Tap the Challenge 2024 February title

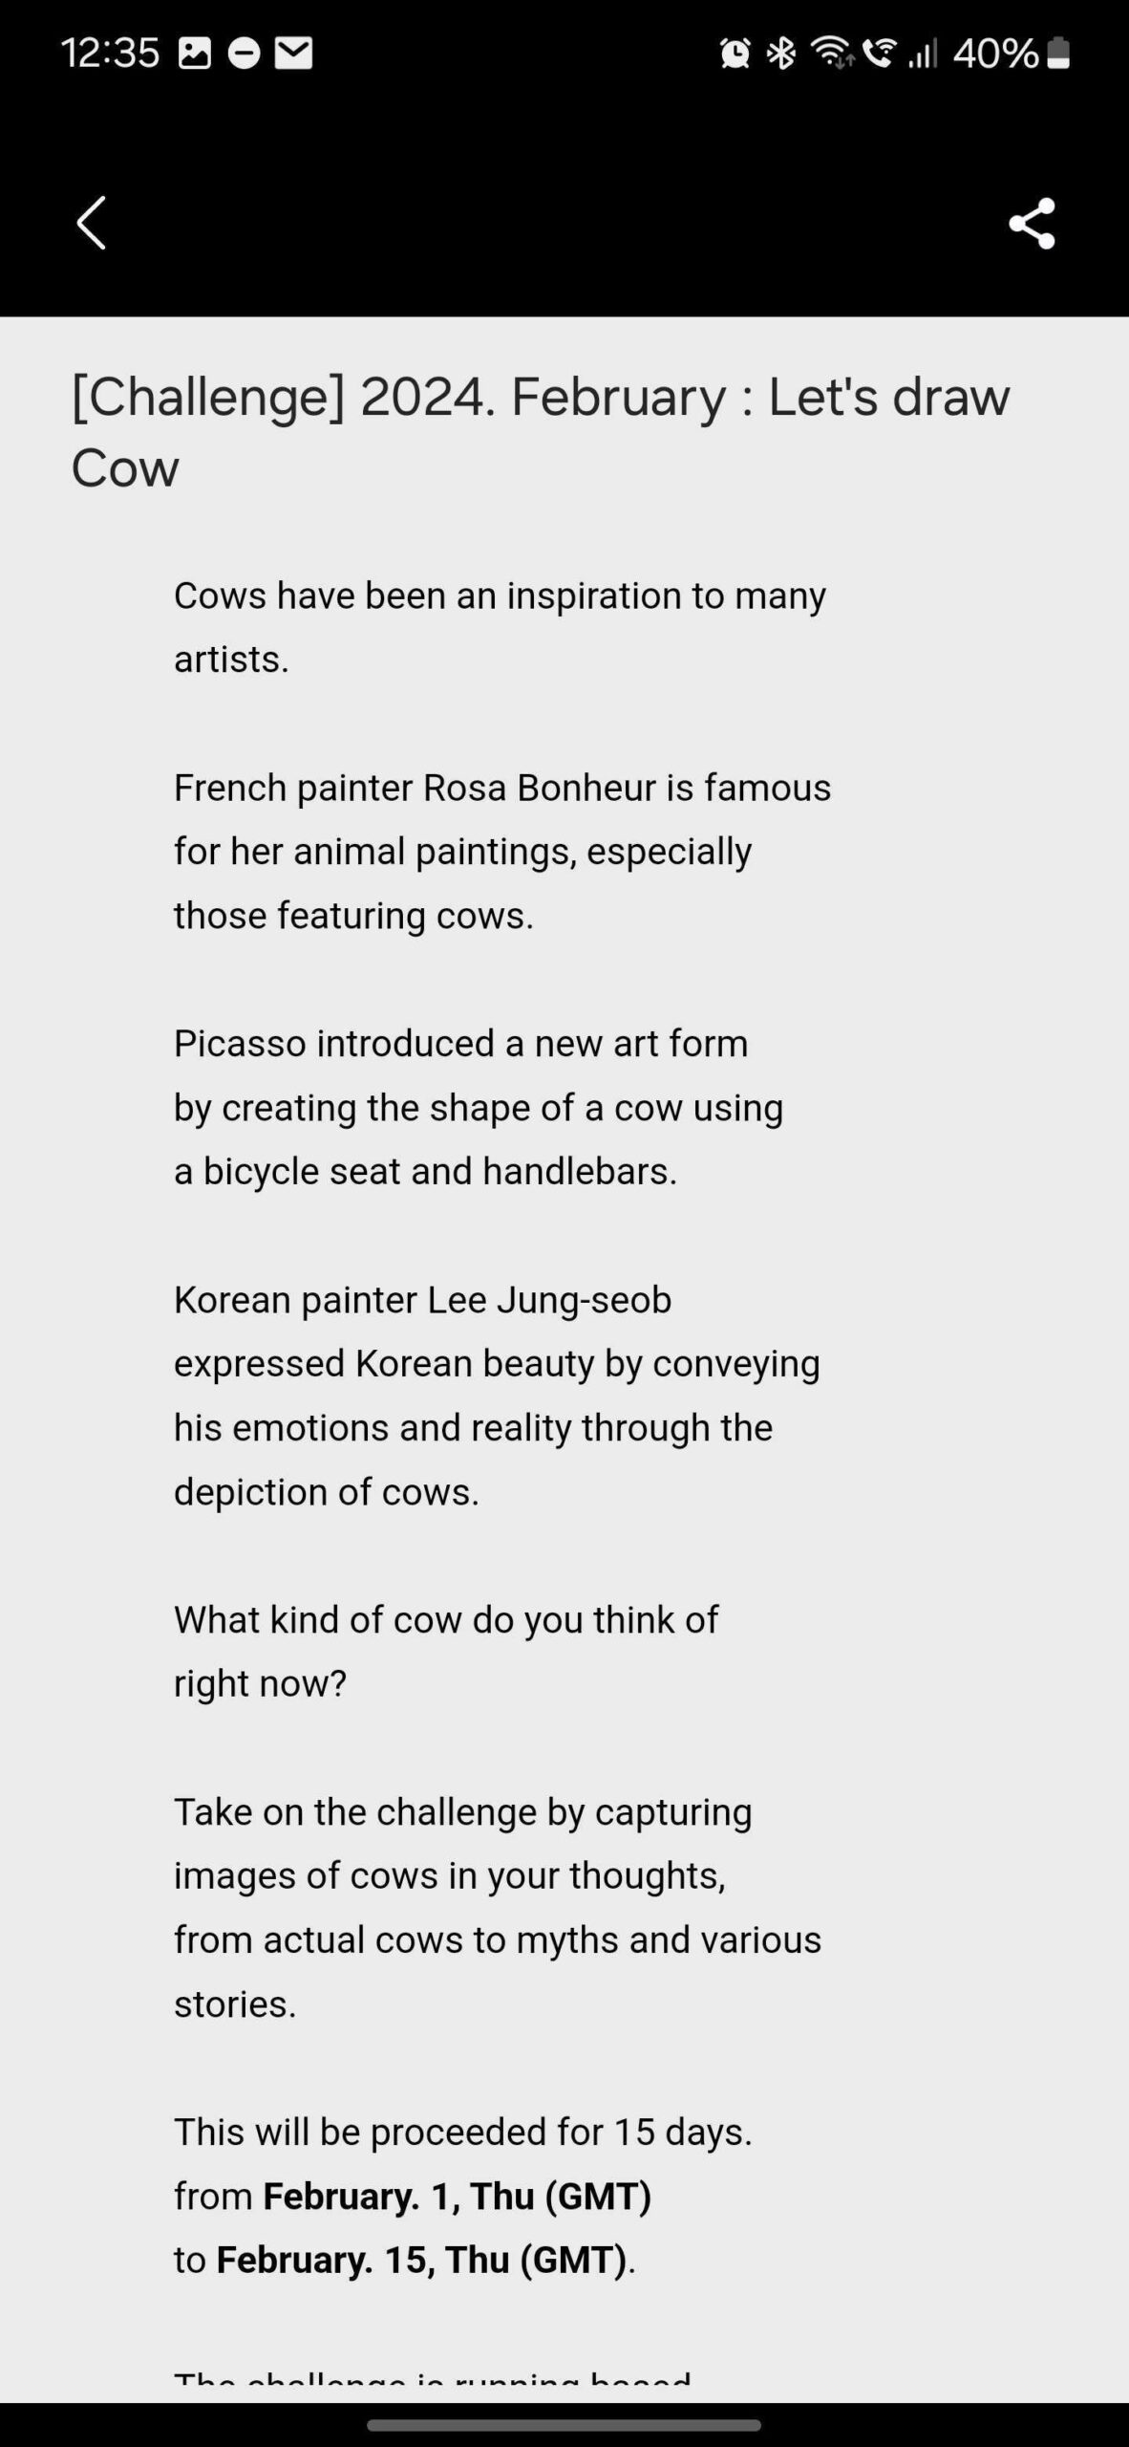tap(540, 431)
